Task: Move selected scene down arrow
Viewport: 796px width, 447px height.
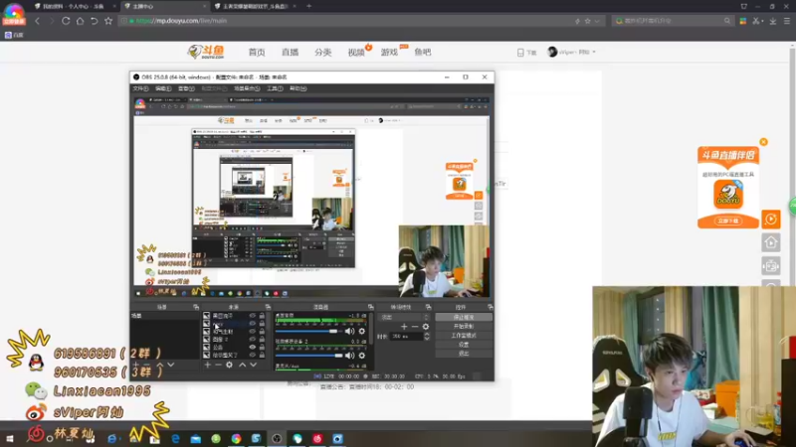Action: [x=171, y=365]
